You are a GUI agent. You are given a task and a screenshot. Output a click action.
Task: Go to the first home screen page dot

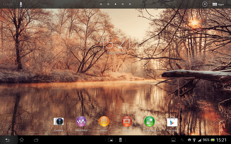coord(101,4)
